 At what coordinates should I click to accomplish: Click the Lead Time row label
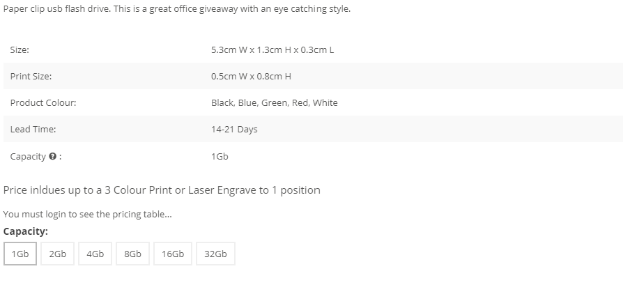pos(33,130)
